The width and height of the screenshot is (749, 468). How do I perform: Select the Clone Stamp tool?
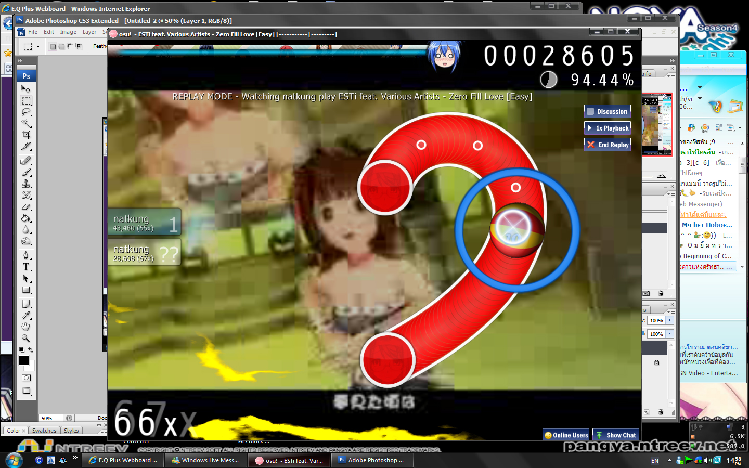tap(26, 184)
